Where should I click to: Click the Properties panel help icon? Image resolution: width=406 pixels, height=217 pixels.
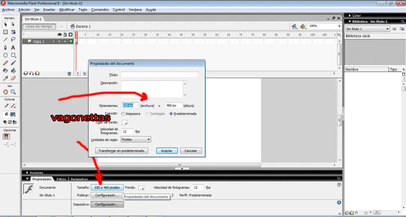pos(339,185)
